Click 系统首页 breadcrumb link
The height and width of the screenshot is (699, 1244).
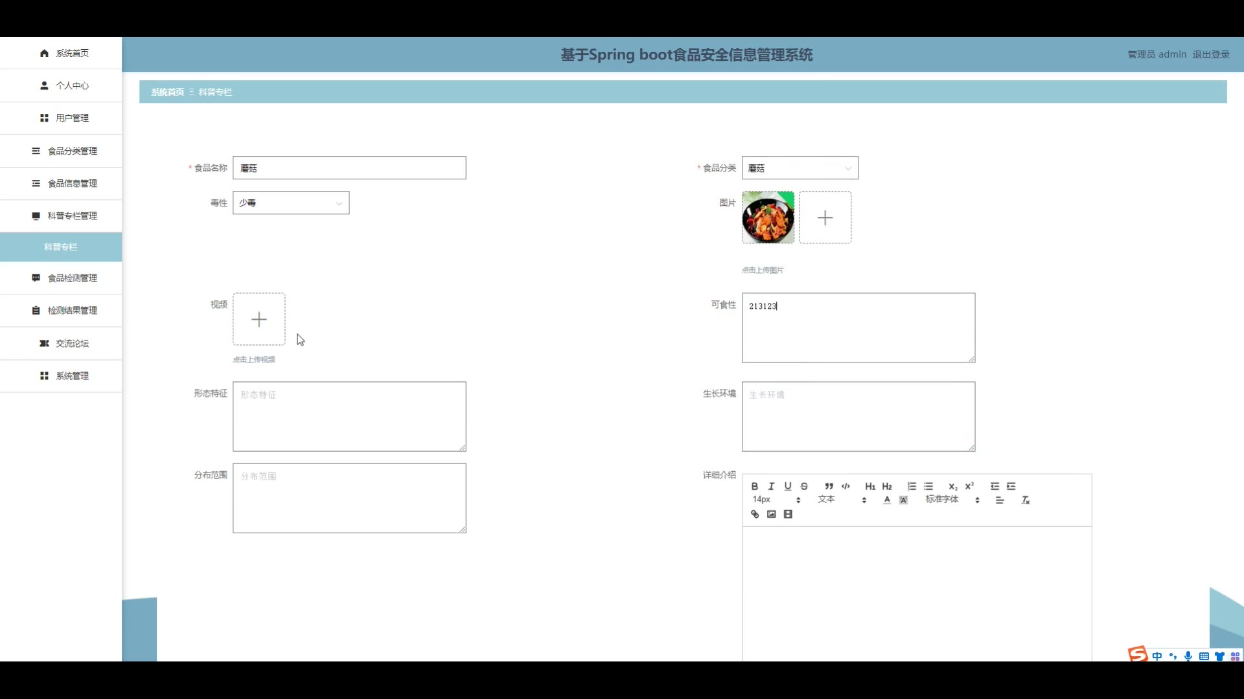pyautogui.click(x=167, y=92)
